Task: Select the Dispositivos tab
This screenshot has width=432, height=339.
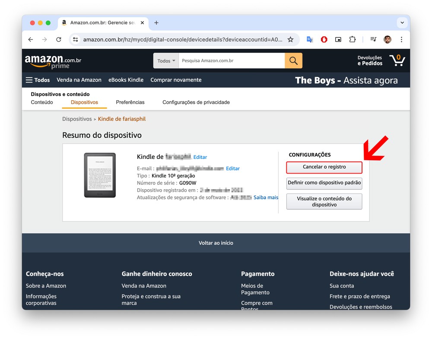Action: tap(84, 102)
